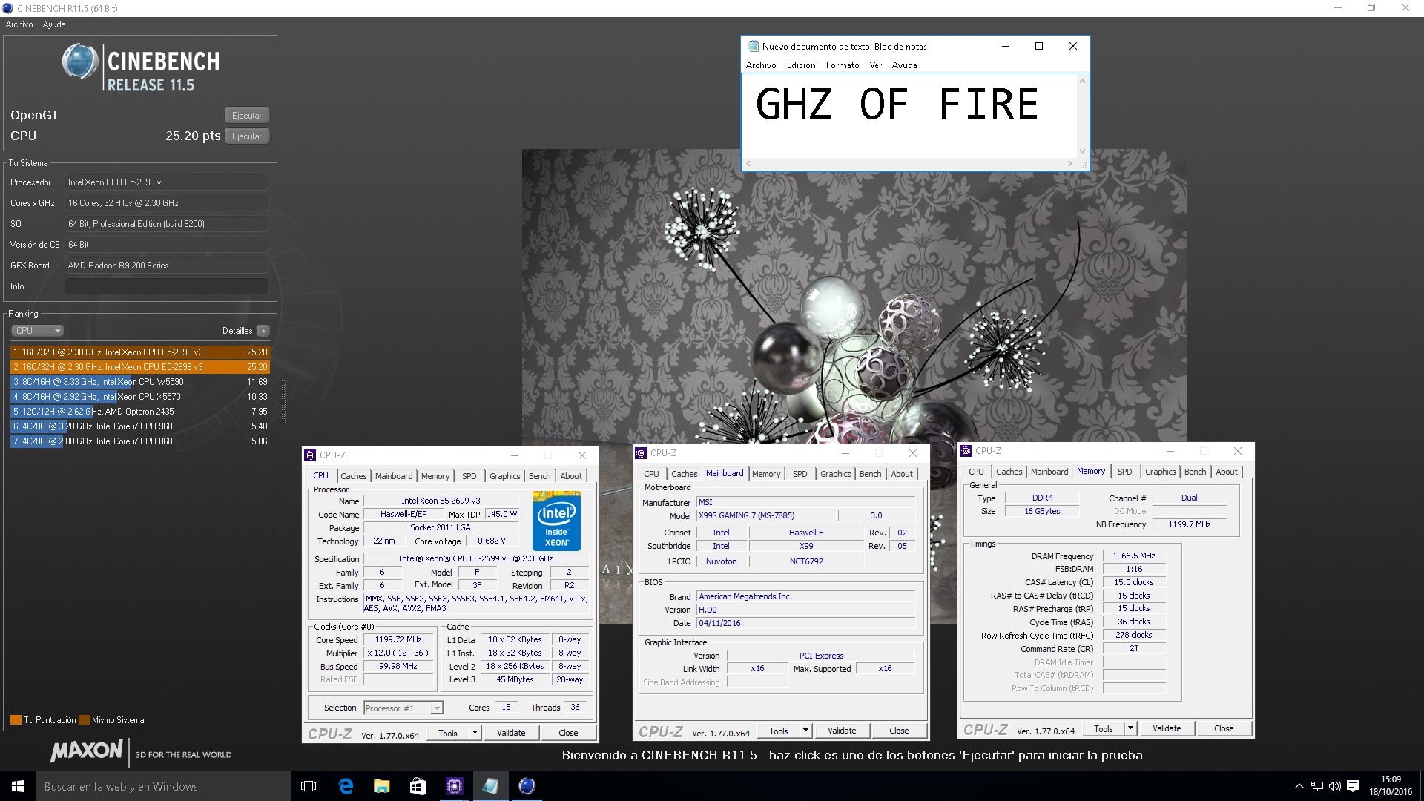
Task: Switch to Notepad via its taskbar icon
Action: 490,786
